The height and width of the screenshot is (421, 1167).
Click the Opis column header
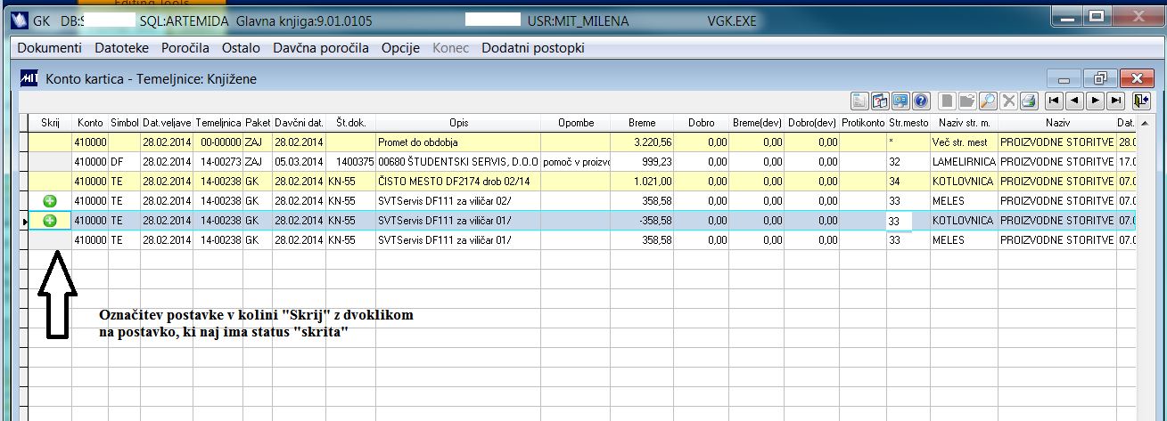click(x=458, y=123)
